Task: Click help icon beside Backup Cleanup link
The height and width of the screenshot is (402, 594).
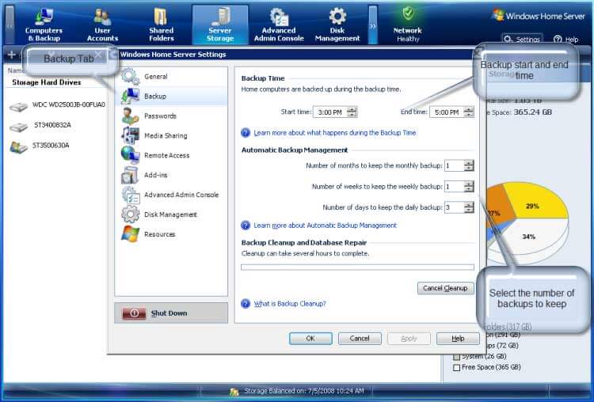Action: click(246, 304)
